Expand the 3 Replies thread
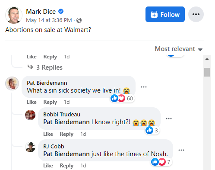 coord(45,67)
